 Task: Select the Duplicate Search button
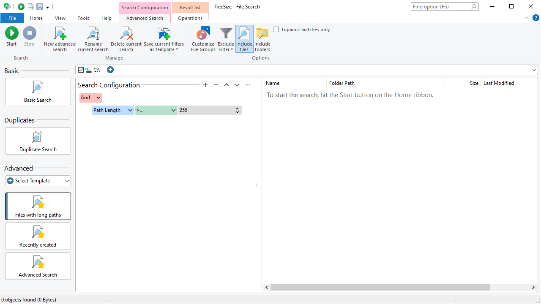38,141
